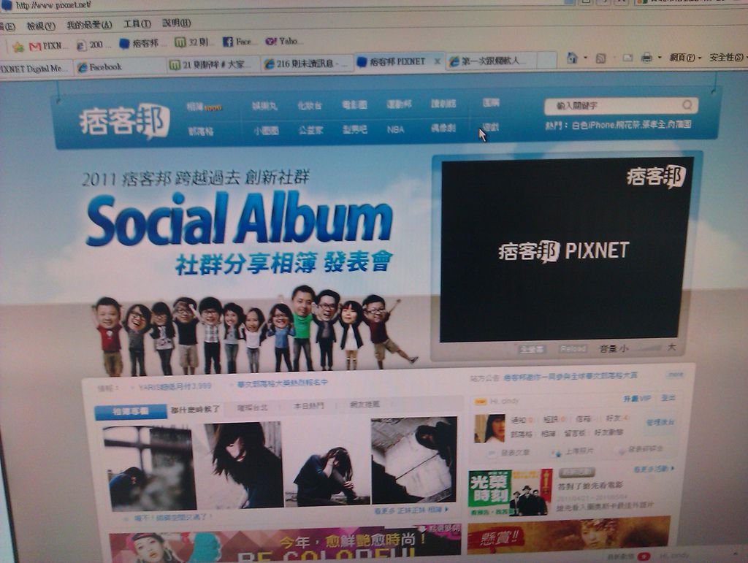This screenshot has width=748, height=563.
Task: Switch to the PIXNET Digital Me... tab
Action: (34, 69)
